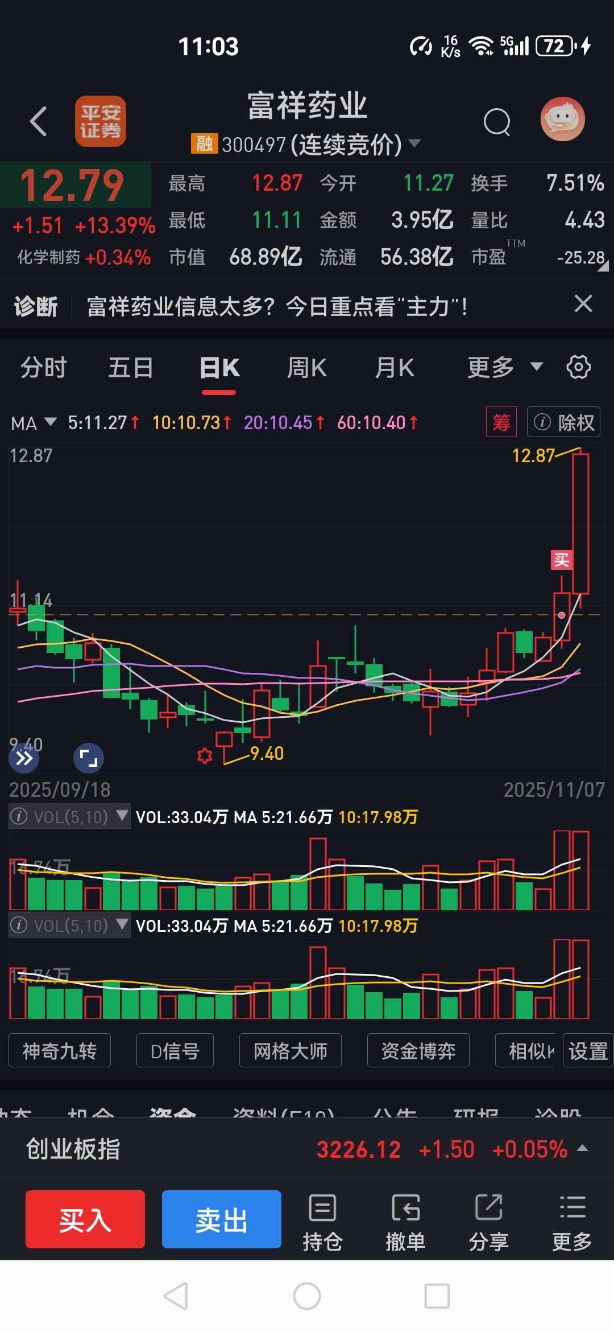Image resolution: width=614 pixels, height=1332 pixels.
Task: Tap the 买 buy marker on chart
Action: tap(562, 560)
